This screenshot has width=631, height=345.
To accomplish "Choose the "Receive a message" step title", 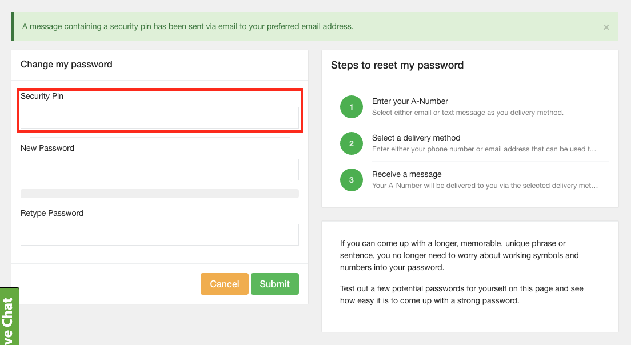I will tap(406, 174).
